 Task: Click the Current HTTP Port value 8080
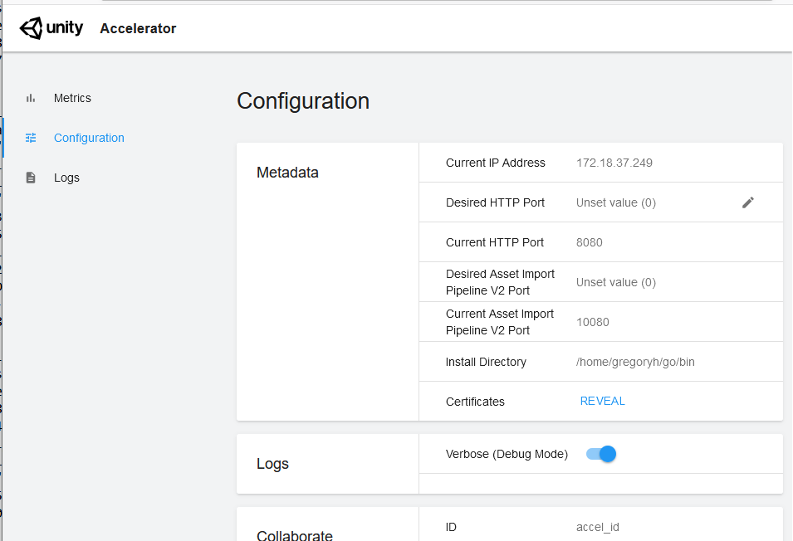click(x=589, y=241)
